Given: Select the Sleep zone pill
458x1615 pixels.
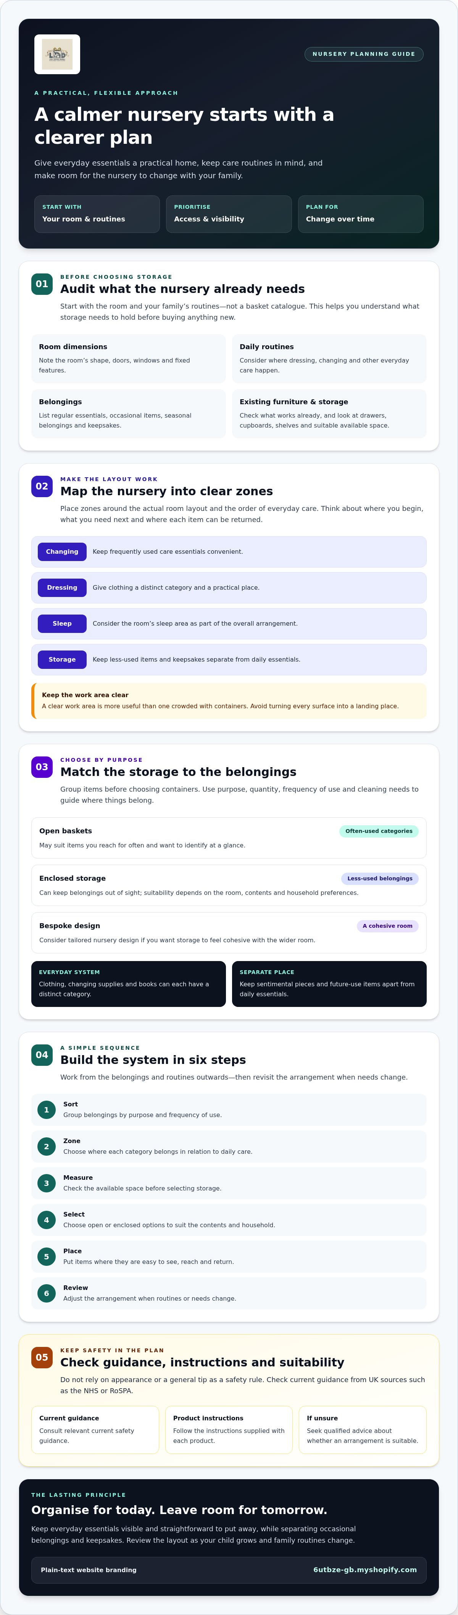Looking at the screenshot, I should pyautogui.click(x=62, y=624).
